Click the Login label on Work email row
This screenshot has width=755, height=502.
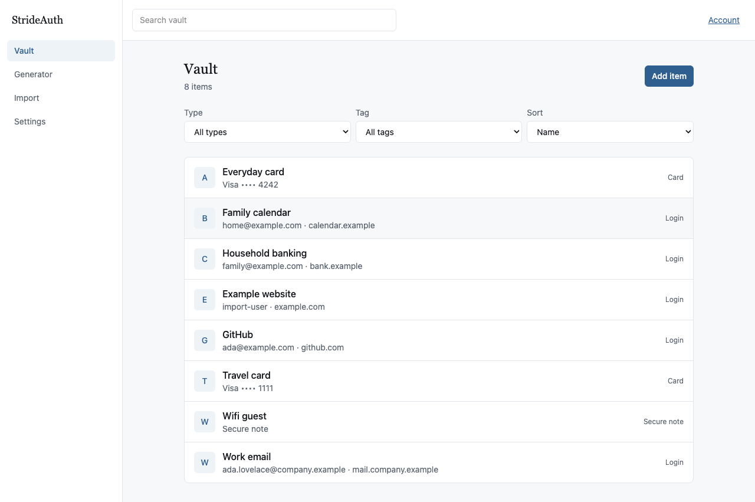pyautogui.click(x=674, y=462)
